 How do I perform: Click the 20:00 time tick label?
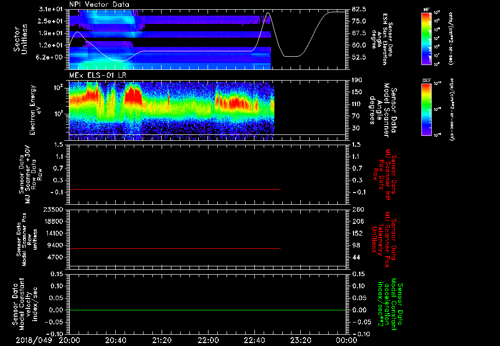69,340
